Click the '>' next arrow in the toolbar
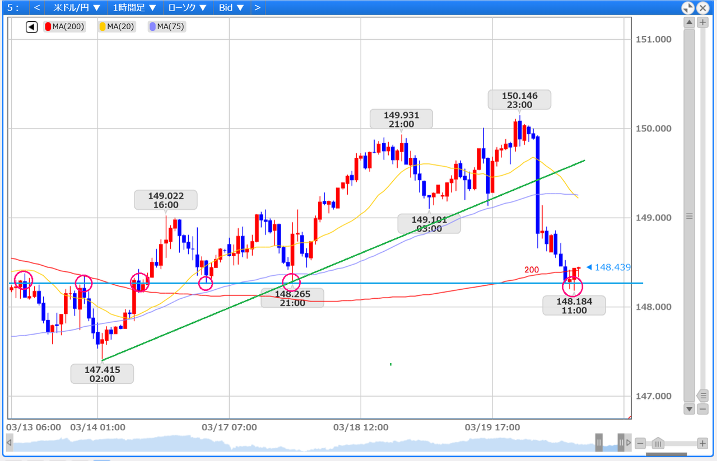The height and width of the screenshot is (461, 717). click(257, 8)
